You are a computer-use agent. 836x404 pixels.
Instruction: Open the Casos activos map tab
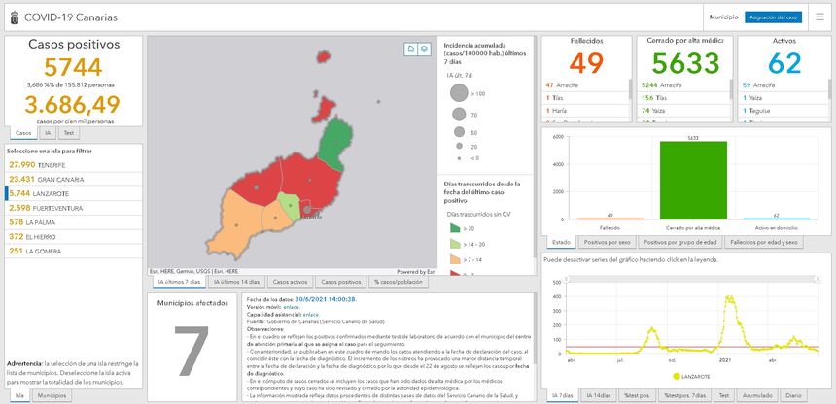pyautogui.click(x=291, y=282)
